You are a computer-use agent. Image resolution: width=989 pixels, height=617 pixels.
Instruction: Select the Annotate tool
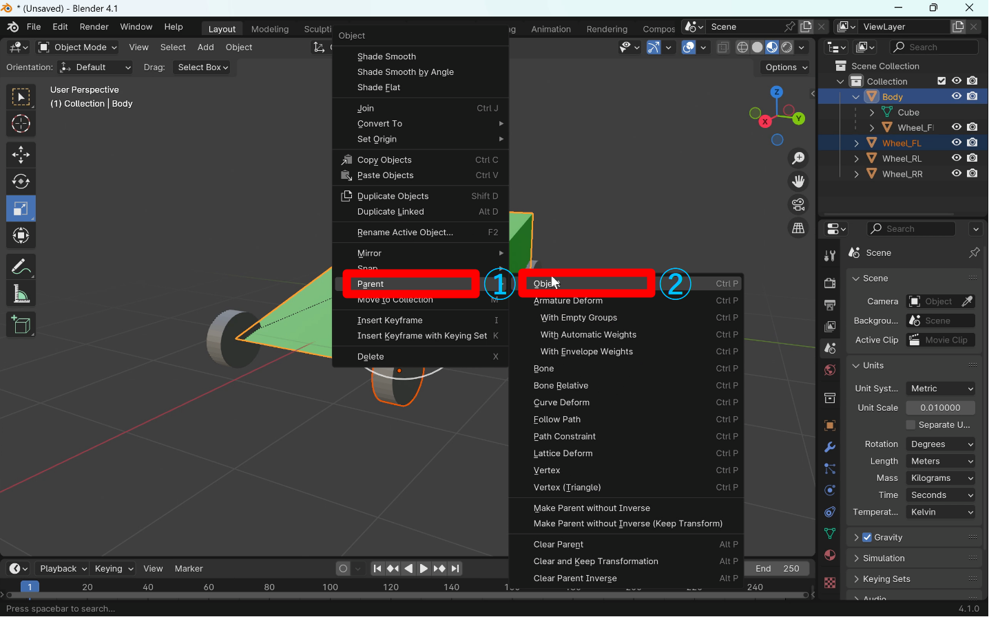pos(21,267)
